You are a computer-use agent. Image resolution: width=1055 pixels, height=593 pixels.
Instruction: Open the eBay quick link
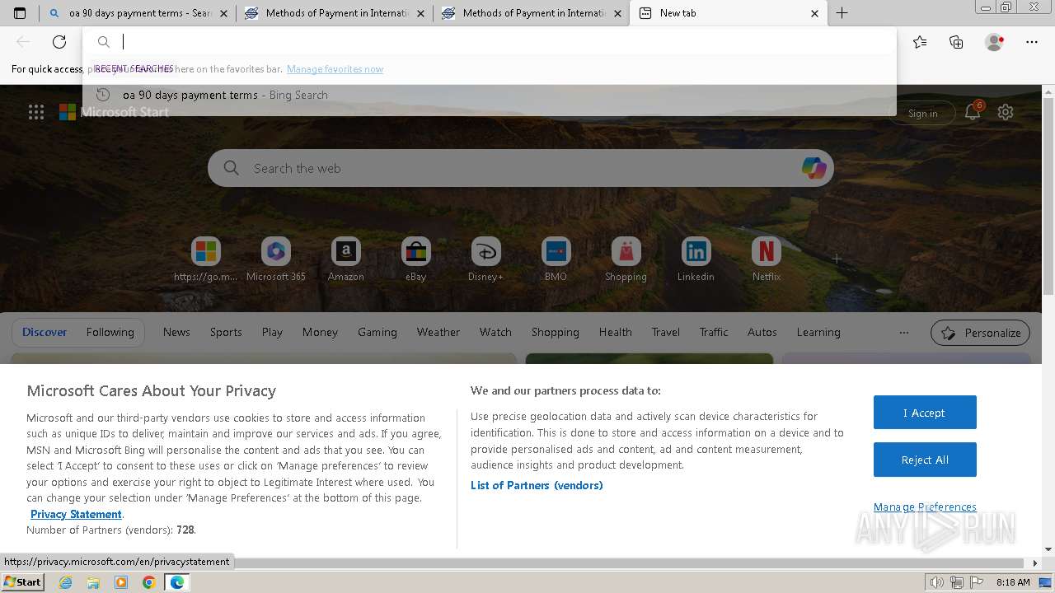pyautogui.click(x=416, y=259)
